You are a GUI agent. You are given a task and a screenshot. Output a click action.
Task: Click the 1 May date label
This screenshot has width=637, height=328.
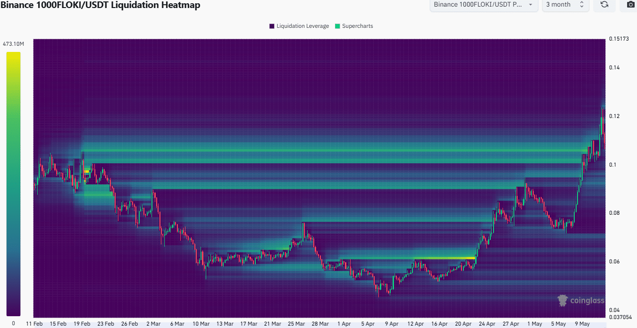pyautogui.click(x=535, y=324)
